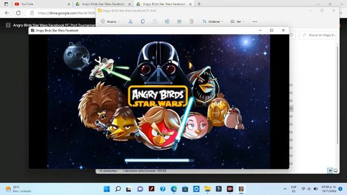Viewport: 347px width, 195px height.
Task: Open the dark media app taskbar icon
Action: tap(219, 189)
